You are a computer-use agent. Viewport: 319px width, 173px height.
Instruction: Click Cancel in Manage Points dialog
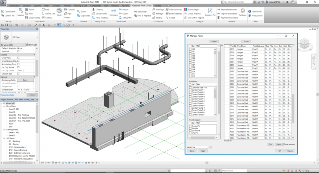[x=290, y=151]
